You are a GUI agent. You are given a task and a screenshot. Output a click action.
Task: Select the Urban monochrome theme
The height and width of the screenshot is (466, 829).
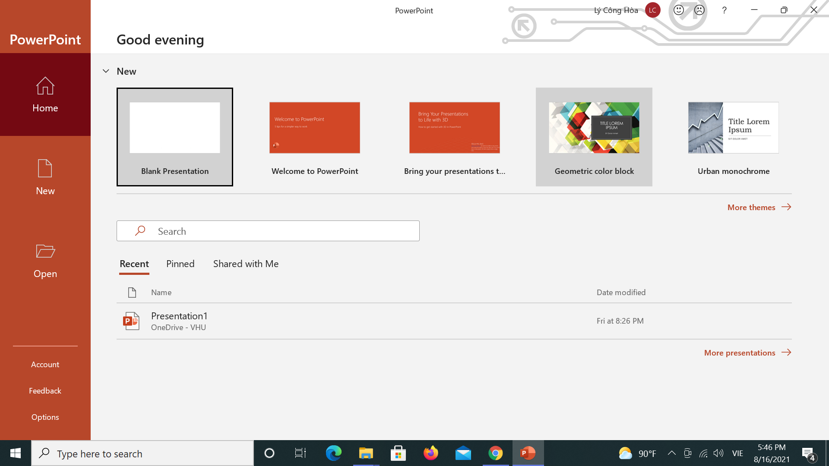[x=733, y=137]
